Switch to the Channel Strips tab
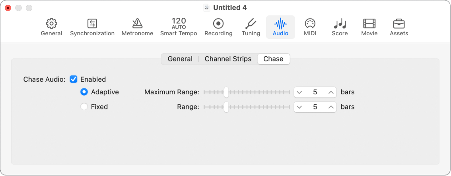Image resolution: width=451 pixels, height=176 pixels. (x=228, y=59)
